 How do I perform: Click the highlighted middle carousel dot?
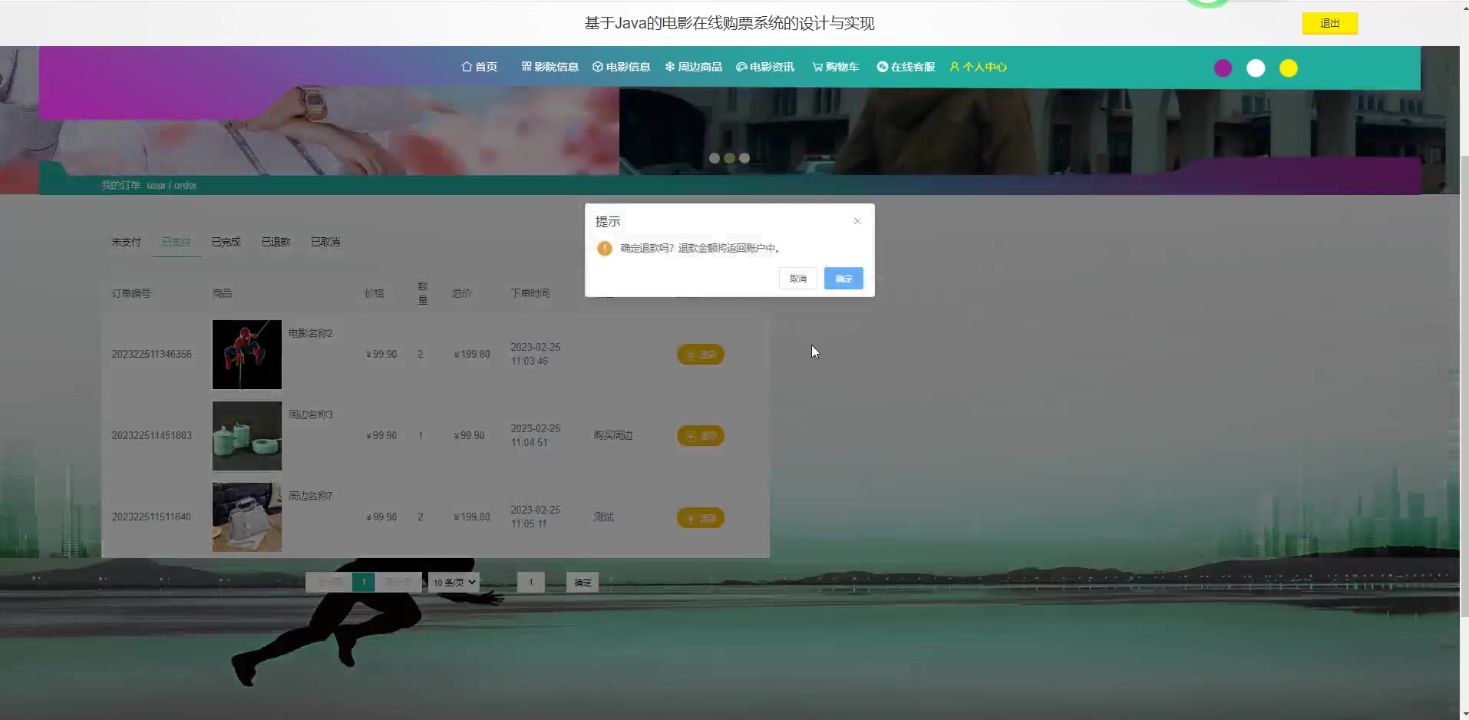[x=729, y=158]
